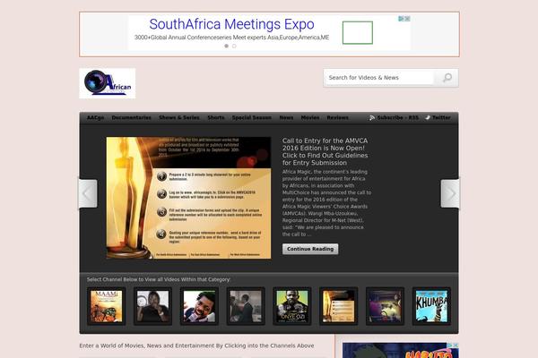This screenshot has height=358, width=538.
Task: Select the MAAMI channel thumbnail
Action: click(x=107, y=306)
